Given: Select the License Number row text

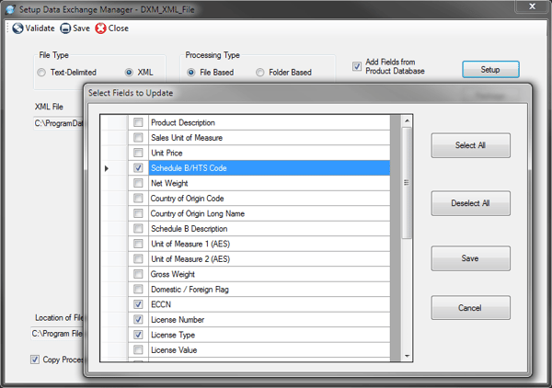Looking at the screenshot, I should coord(178,320).
